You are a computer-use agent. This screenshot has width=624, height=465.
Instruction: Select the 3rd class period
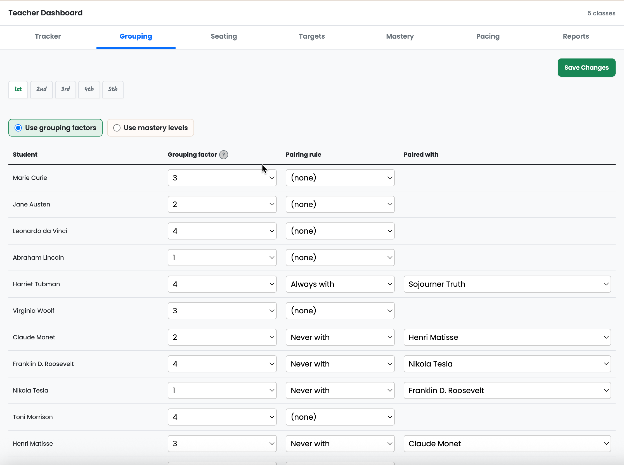click(x=65, y=89)
